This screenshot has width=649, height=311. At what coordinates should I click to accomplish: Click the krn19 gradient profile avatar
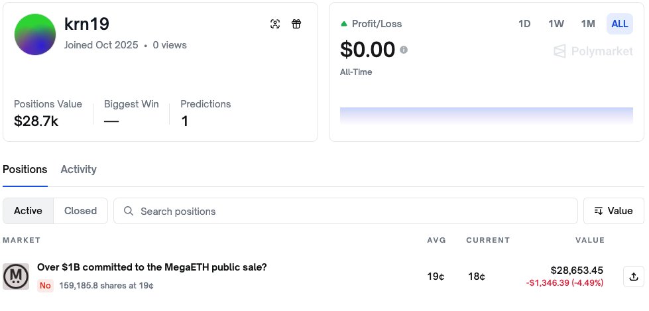[x=35, y=34]
